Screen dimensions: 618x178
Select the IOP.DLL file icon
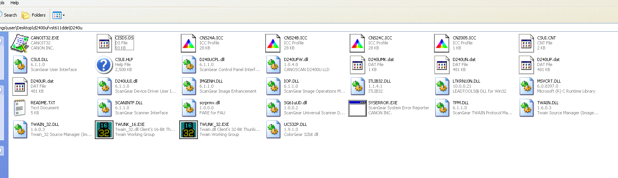tap(273, 86)
